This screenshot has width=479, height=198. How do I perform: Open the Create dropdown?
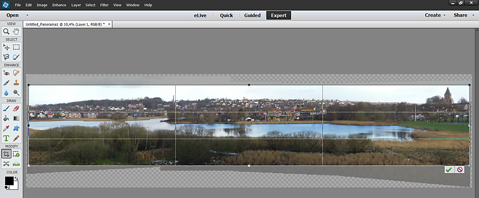[435, 15]
